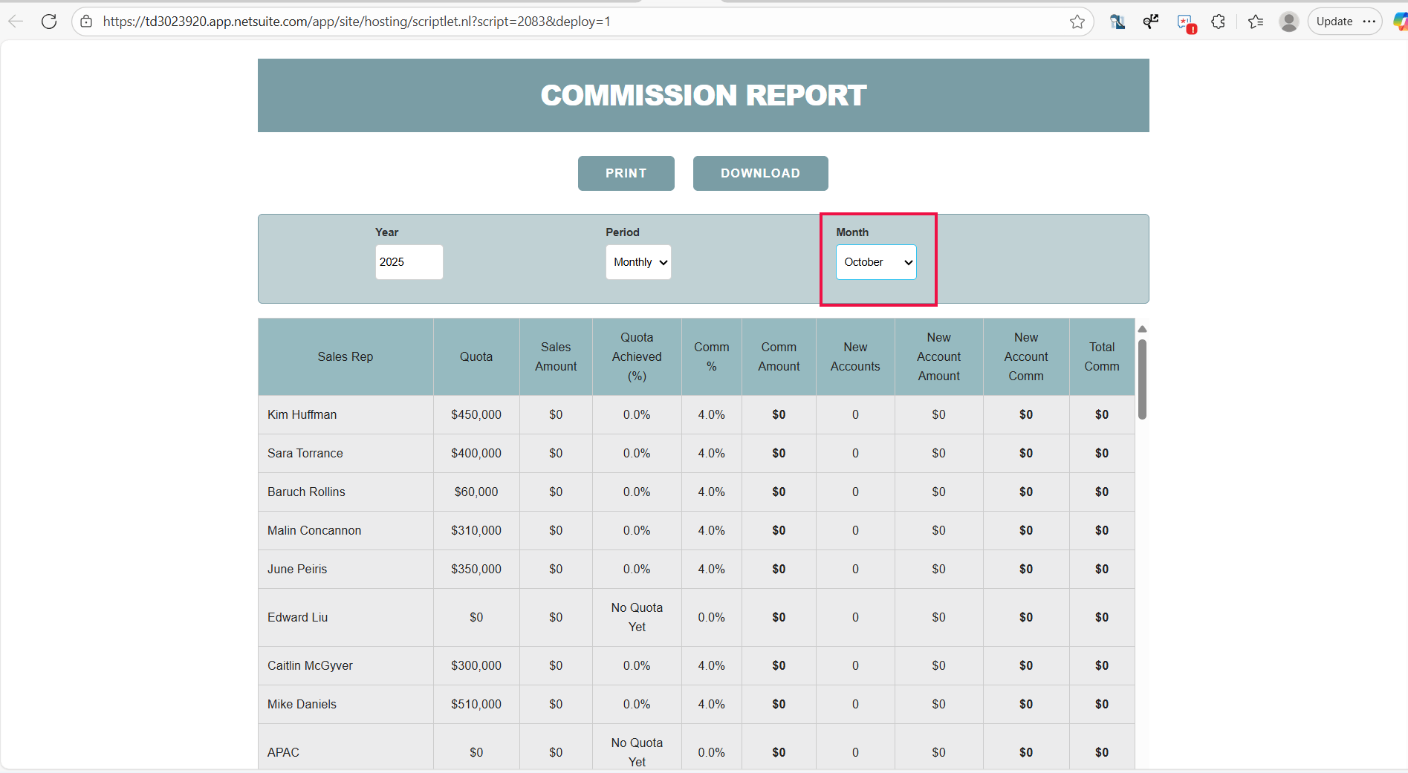Open the Favorites list icon

pyautogui.click(x=1256, y=22)
